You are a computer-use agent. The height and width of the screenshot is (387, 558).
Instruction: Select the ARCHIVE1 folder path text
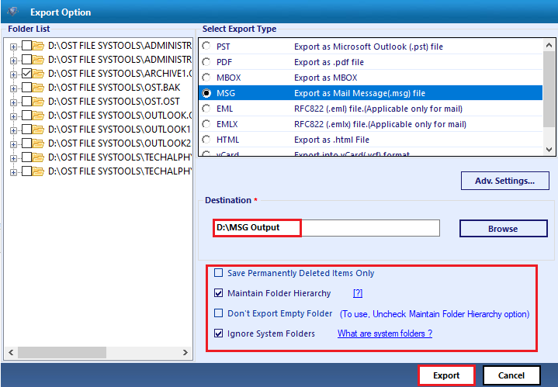pyautogui.click(x=120, y=74)
